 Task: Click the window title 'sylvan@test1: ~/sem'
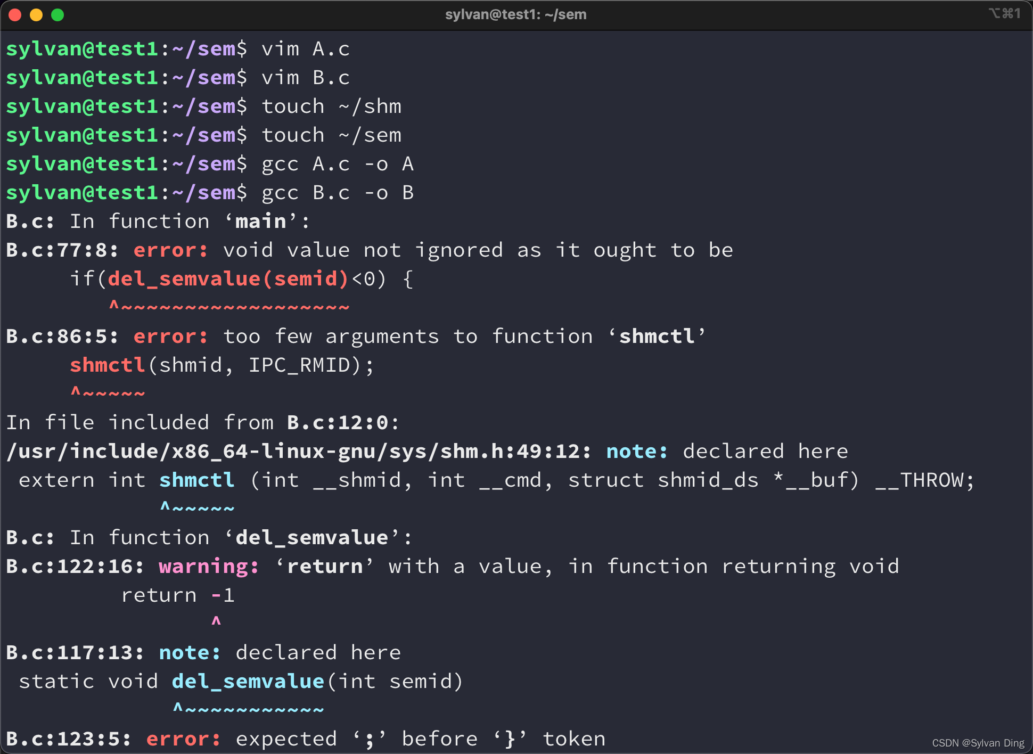515,14
